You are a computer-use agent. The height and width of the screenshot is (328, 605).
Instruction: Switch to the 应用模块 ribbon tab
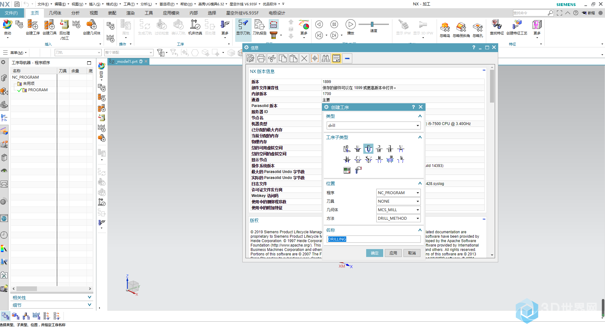click(171, 13)
